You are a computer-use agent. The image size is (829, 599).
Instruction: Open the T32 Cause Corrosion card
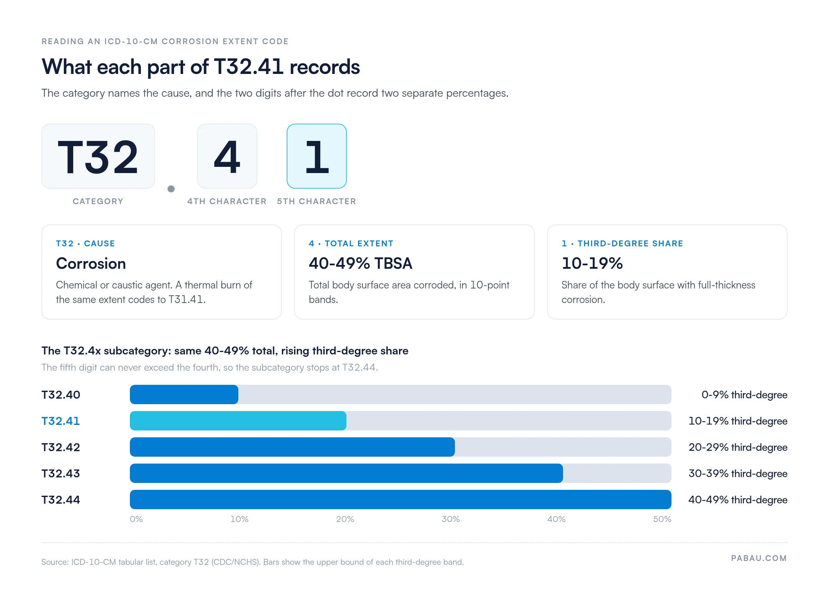tap(162, 272)
